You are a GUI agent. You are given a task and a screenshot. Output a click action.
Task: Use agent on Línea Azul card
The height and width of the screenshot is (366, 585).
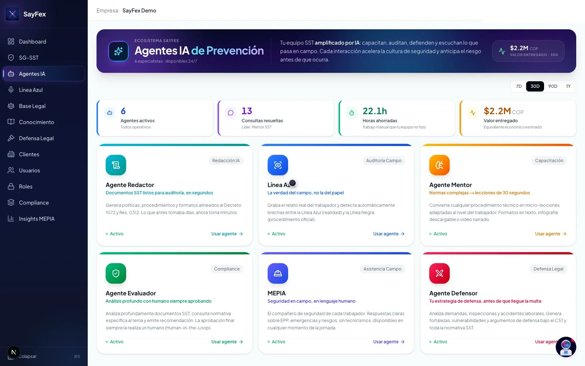[389, 234]
